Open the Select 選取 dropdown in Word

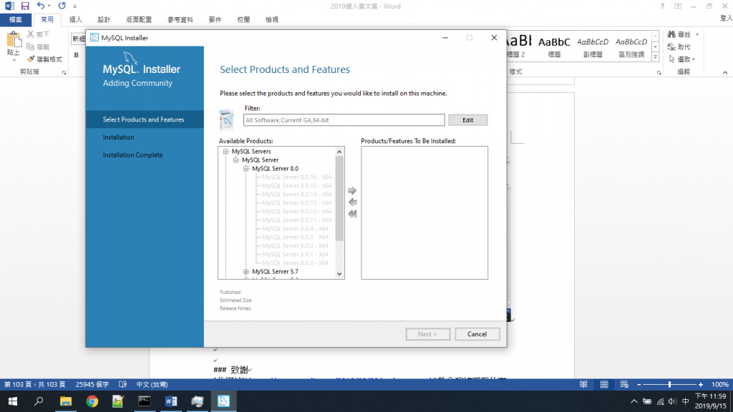[682, 59]
